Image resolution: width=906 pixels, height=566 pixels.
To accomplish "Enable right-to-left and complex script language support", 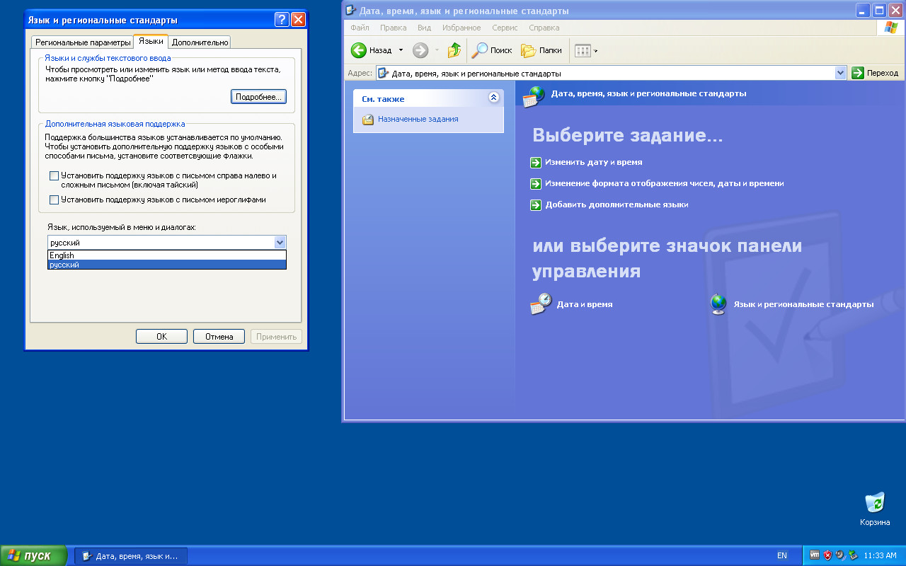I will (55, 175).
